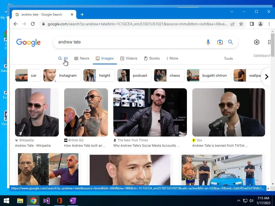Open 'Andrew Tate is banned from TikTok' link
Screen dimensions: 275x206
tap(220, 146)
